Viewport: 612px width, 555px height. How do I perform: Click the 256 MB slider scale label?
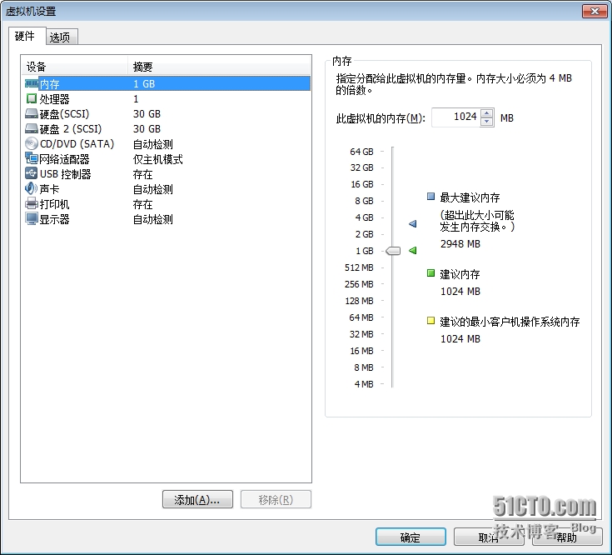tap(359, 284)
